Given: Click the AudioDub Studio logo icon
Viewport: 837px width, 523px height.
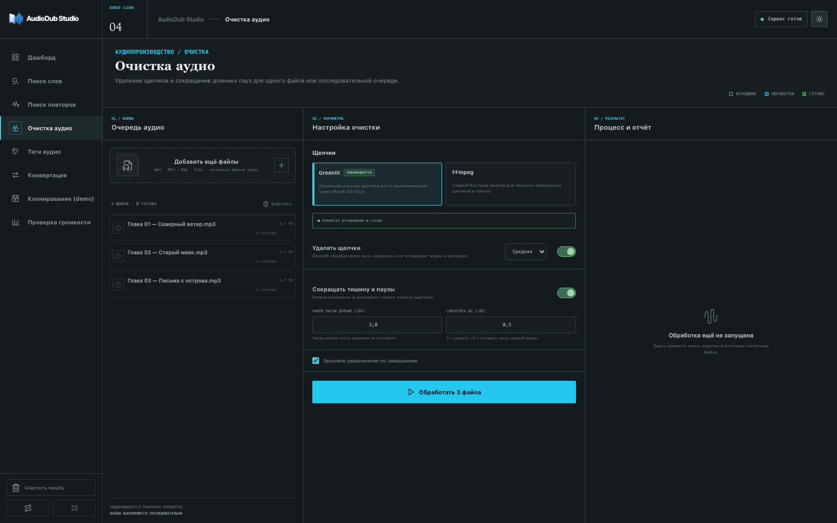Looking at the screenshot, I should coord(16,19).
